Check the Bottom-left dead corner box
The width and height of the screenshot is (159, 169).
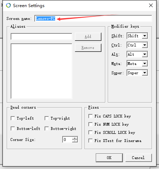[13, 129]
